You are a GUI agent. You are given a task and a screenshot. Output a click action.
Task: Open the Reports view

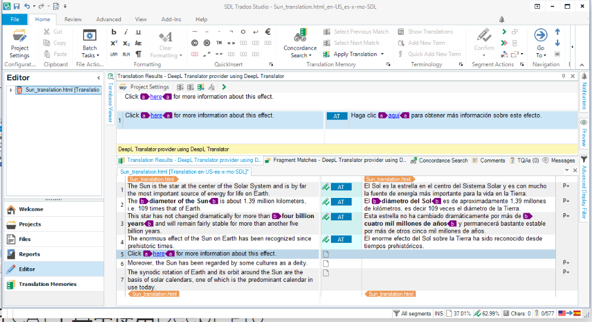tap(54, 254)
